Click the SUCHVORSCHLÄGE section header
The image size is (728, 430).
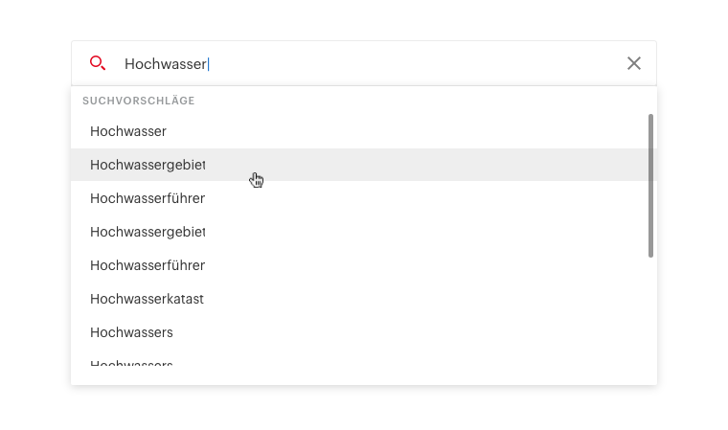[138, 101]
